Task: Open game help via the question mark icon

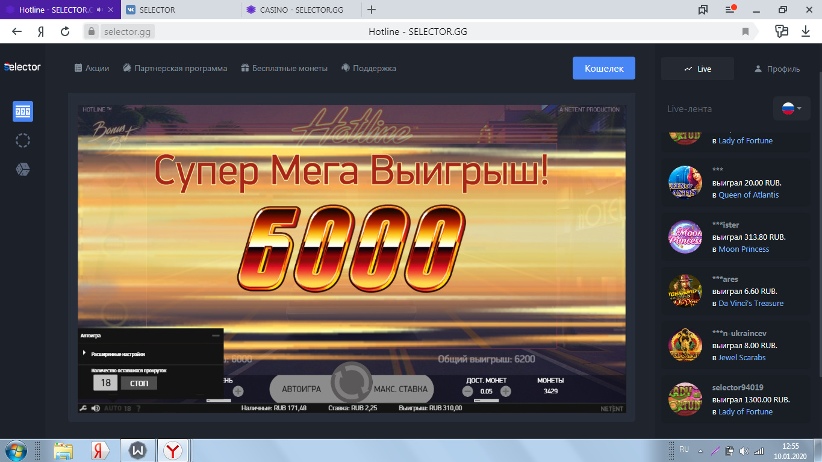Action: coord(139,407)
